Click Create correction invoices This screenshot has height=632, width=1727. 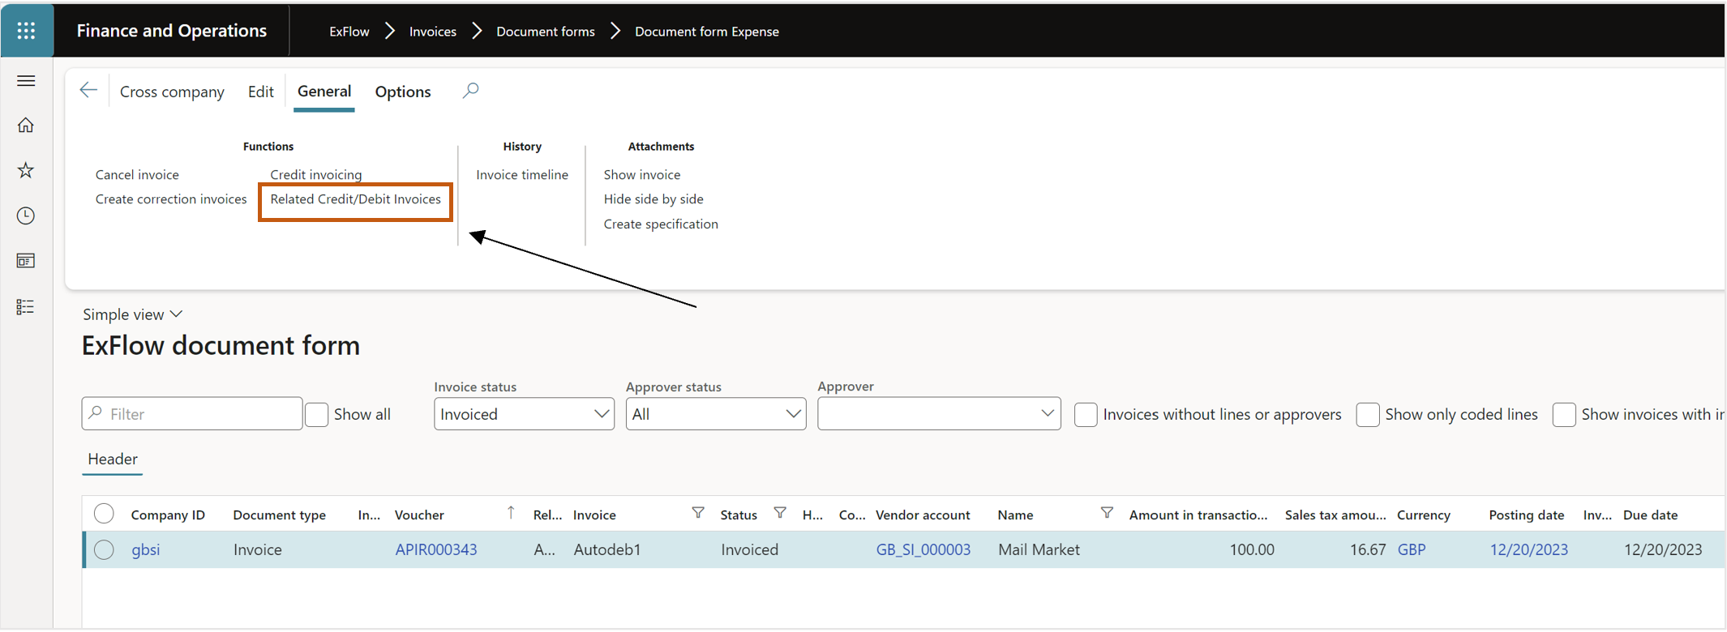coord(171,199)
